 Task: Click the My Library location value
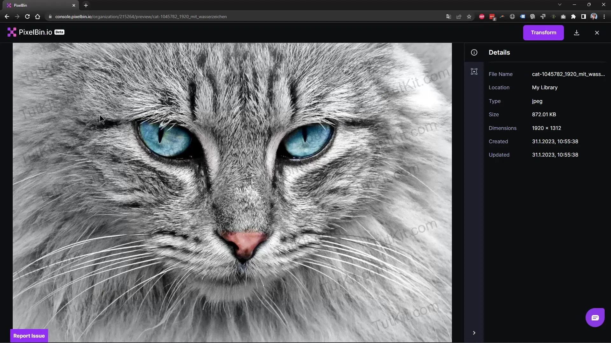[545, 87]
